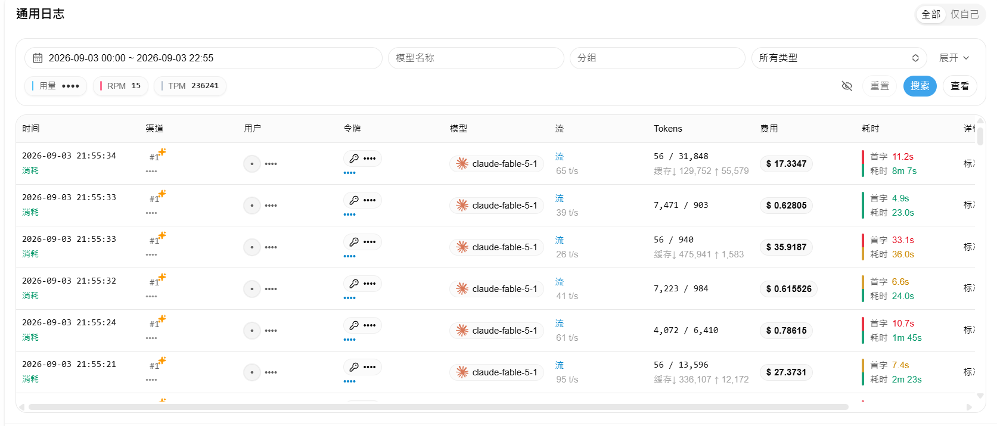
Task: Click the 搜索 search button
Action: (x=920, y=86)
